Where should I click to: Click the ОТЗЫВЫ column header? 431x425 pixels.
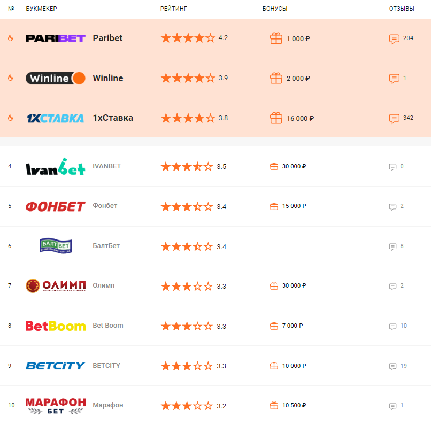pos(402,9)
